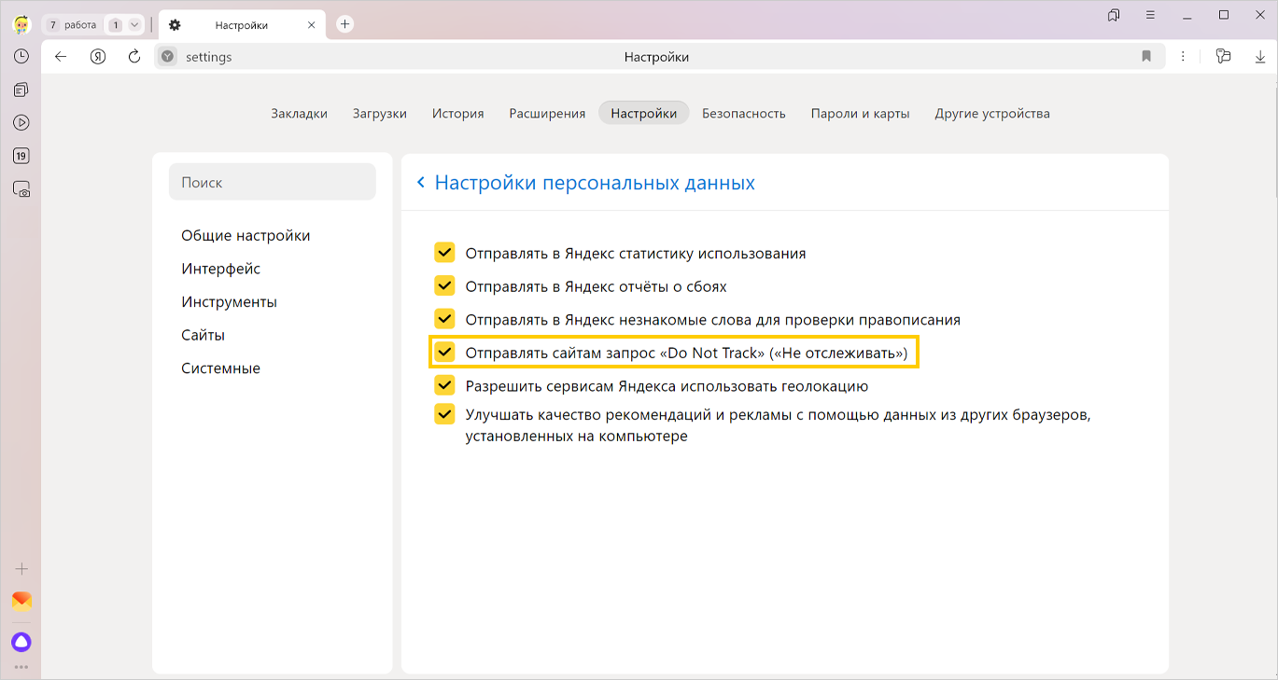Toggle the Do Not Track request checkbox
This screenshot has width=1278, height=680.
point(444,353)
